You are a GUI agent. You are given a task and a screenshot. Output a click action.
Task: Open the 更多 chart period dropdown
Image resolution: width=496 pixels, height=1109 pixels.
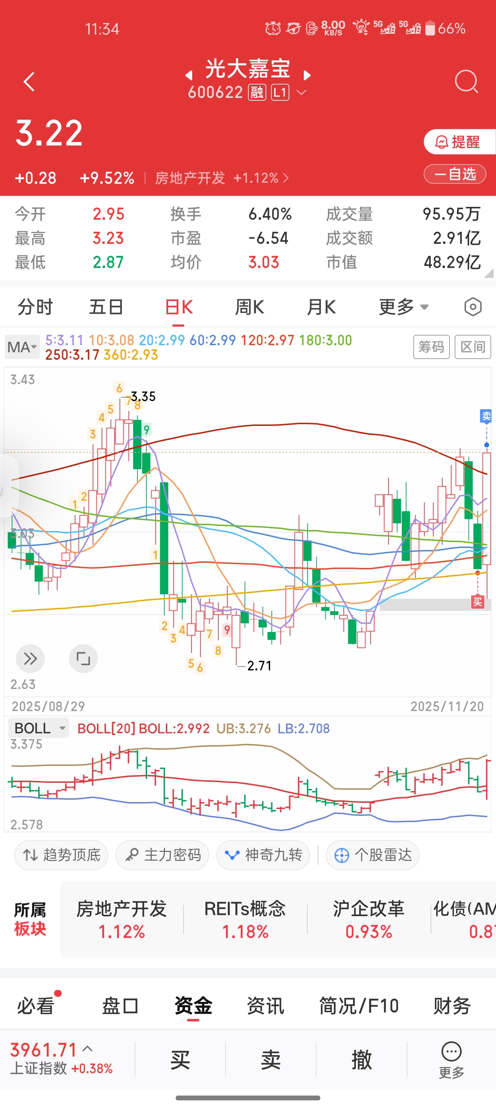coord(403,307)
